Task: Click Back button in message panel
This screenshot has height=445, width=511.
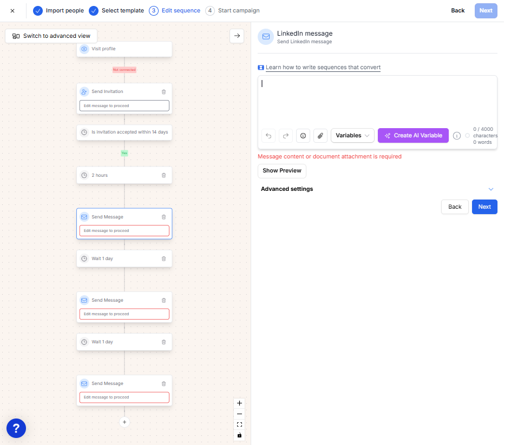Action: click(x=455, y=207)
